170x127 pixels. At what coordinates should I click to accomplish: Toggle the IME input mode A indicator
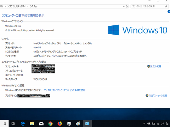click(167, 124)
